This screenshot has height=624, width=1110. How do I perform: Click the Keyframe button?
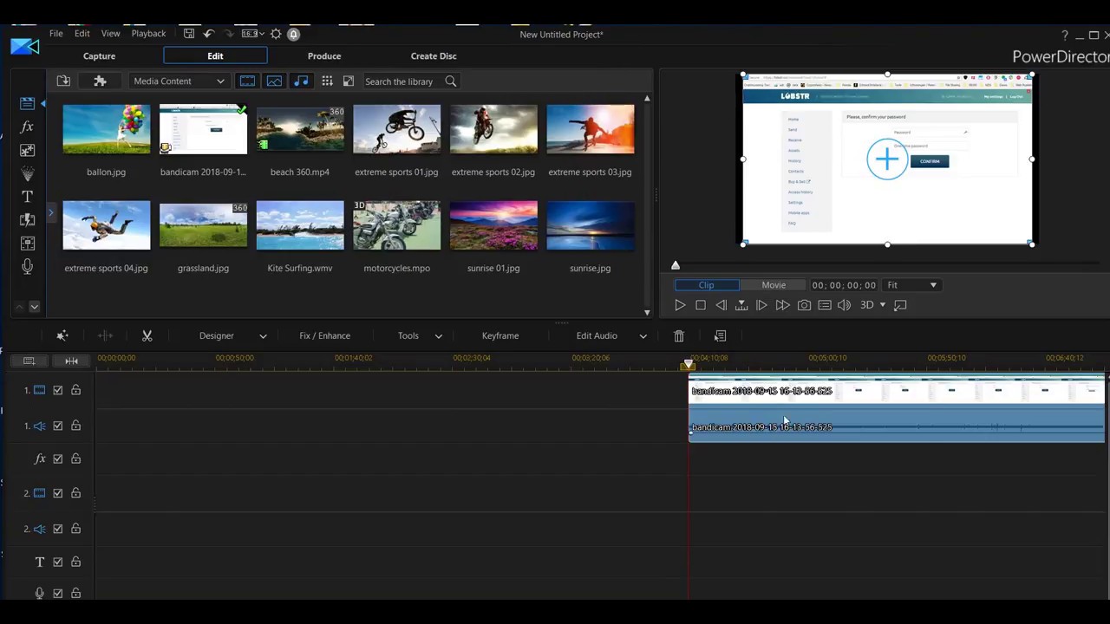[500, 335]
